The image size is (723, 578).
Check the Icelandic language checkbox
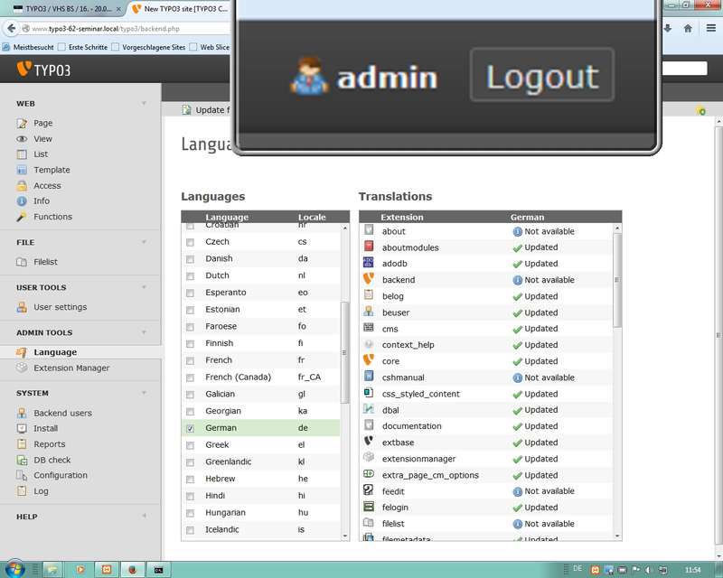point(190,530)
